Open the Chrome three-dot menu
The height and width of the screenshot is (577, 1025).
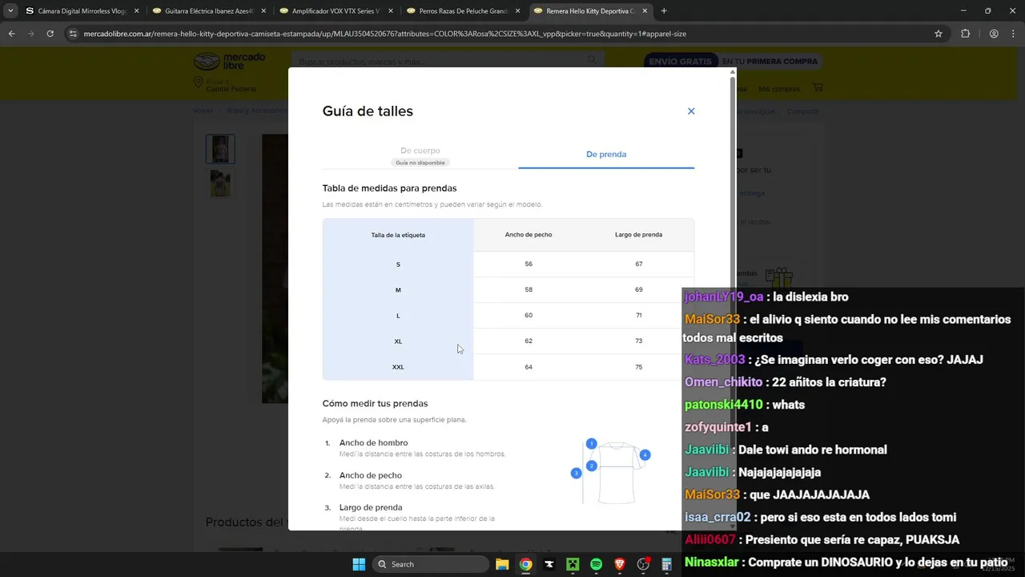pyautogui.click(x=1013, y=34)
